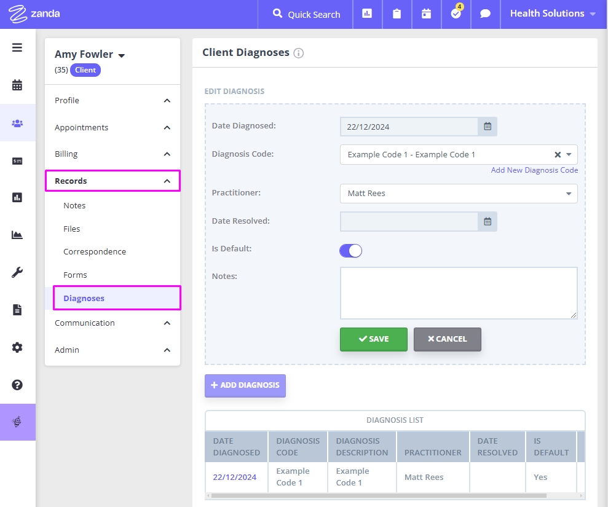Open the hamburger menu icon
Image resolution: width=608 pixels, height=507 pixels.
point(17,47)
